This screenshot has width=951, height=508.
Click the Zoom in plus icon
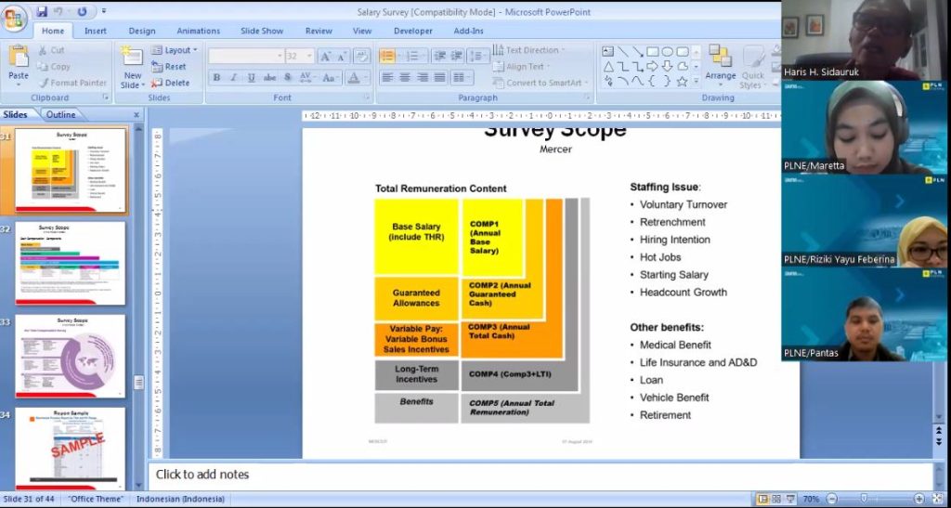tap(918, 499)
